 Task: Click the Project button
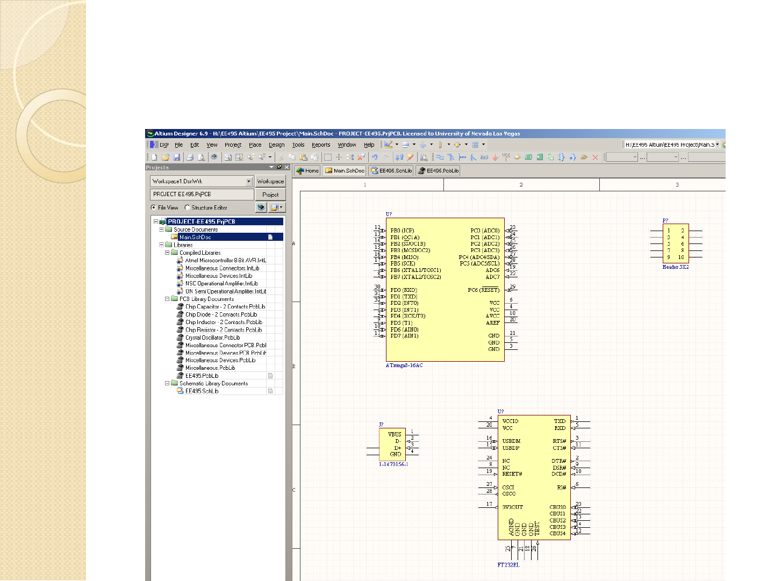tap(270, 195)
